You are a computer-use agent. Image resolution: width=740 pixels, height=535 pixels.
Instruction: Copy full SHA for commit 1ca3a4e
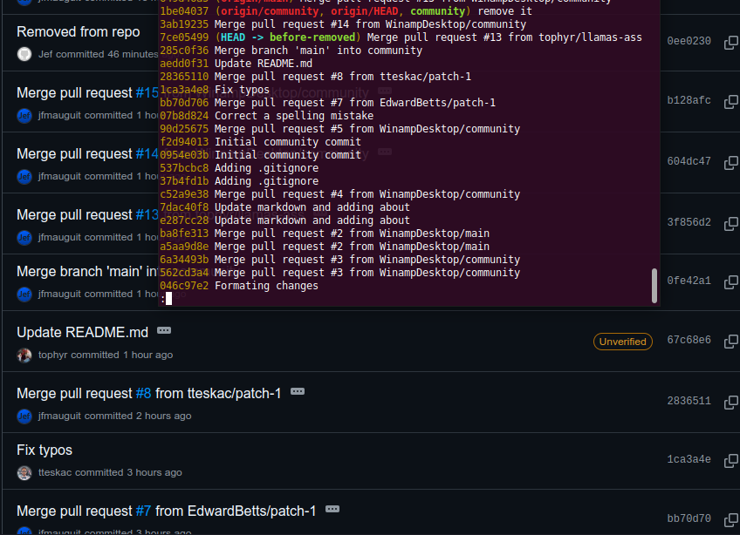(731, 459)
